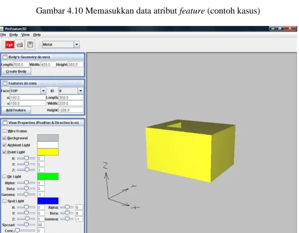Toggle the Features panel checkbox
The height and width of the screenshot is (233, 299).
pyautogui.click(x=5, y=83)
